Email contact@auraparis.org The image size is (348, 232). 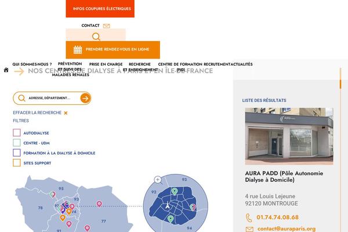pyautogui.click(x=287, y=229)
